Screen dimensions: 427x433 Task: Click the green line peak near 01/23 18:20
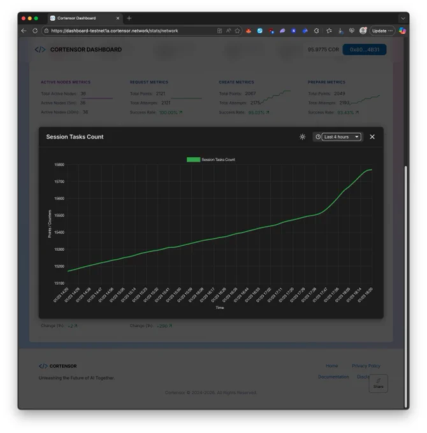click(371, 169)
